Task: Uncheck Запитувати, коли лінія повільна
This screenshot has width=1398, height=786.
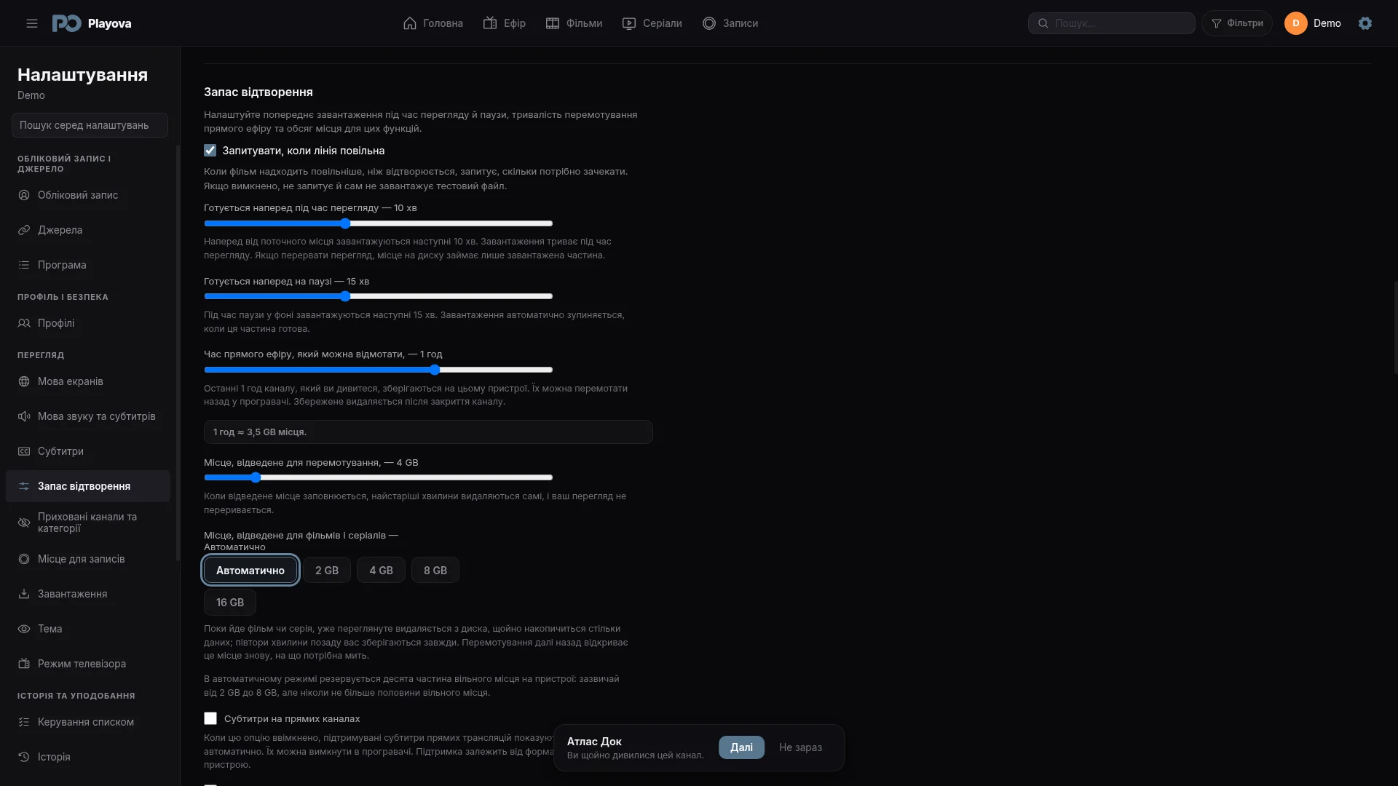Action: (210, 151)
